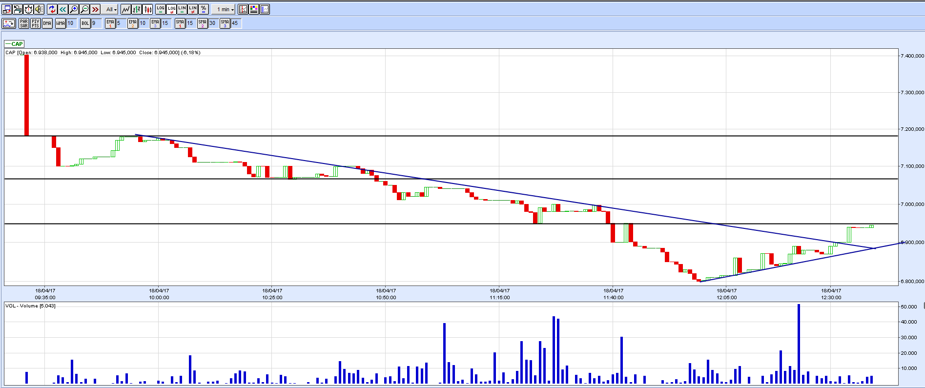Select the LIN not-equal scale button
The width and height of the screenshot is (925, 388).
193,9
